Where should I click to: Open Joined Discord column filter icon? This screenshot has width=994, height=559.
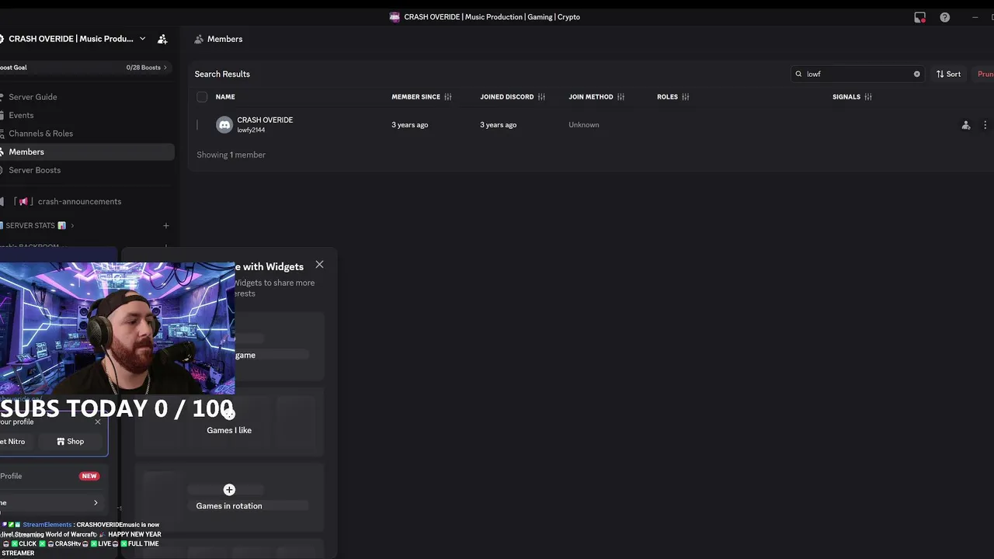coord(541,97)
